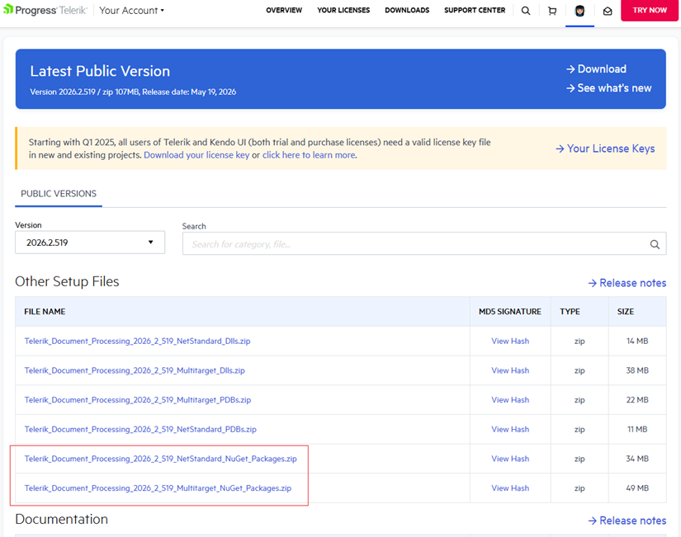Download Multitarget_Dlls.zip file
681x537 pixels.
pos(135,370)
